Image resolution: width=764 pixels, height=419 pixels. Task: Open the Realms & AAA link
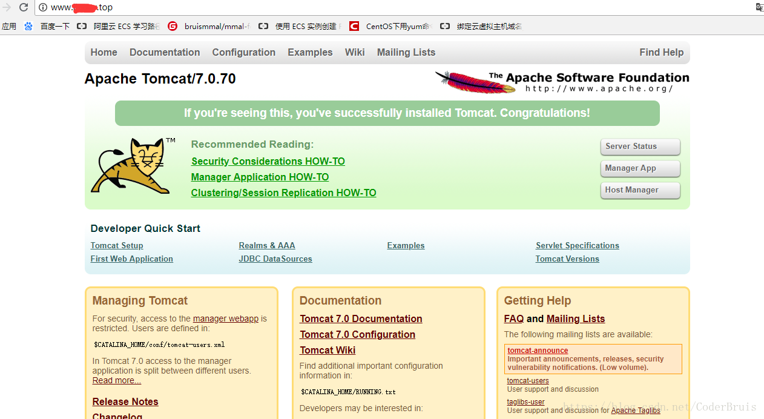267,245
